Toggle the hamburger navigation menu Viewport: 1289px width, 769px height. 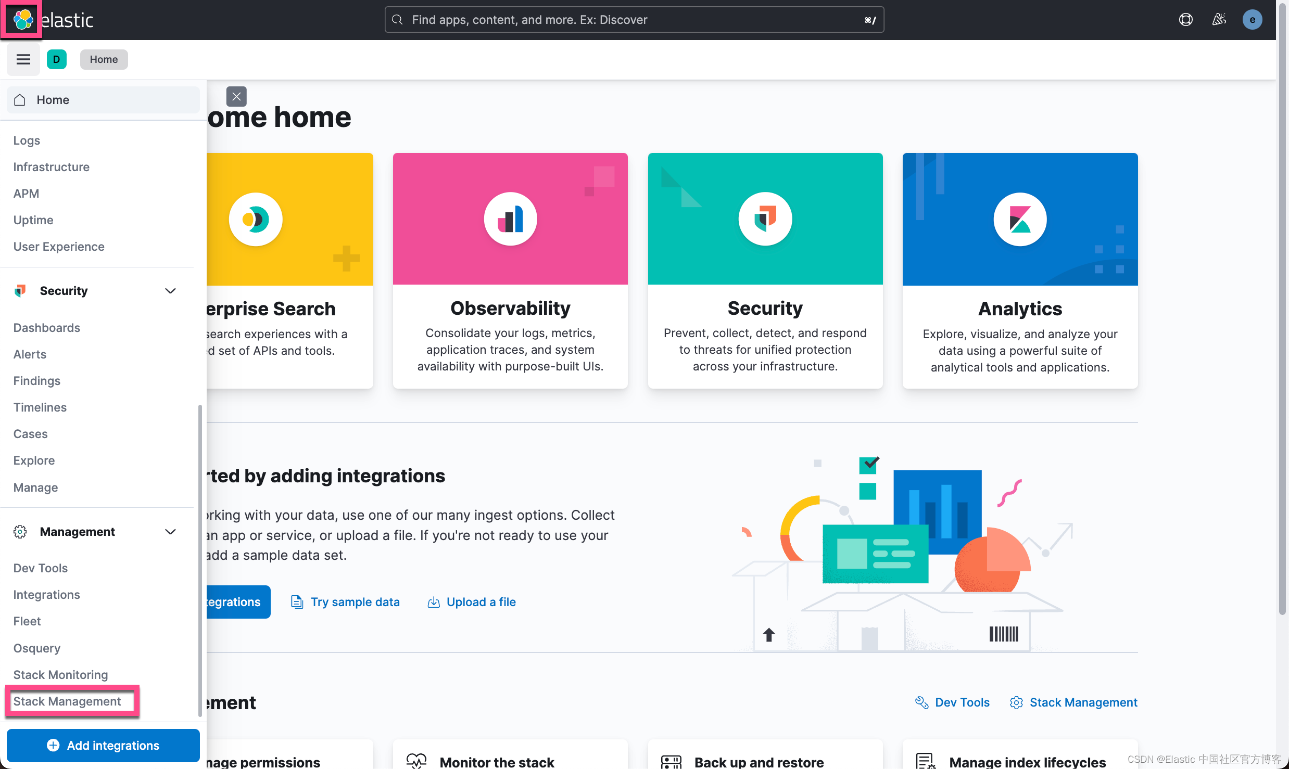pos(23,59)
